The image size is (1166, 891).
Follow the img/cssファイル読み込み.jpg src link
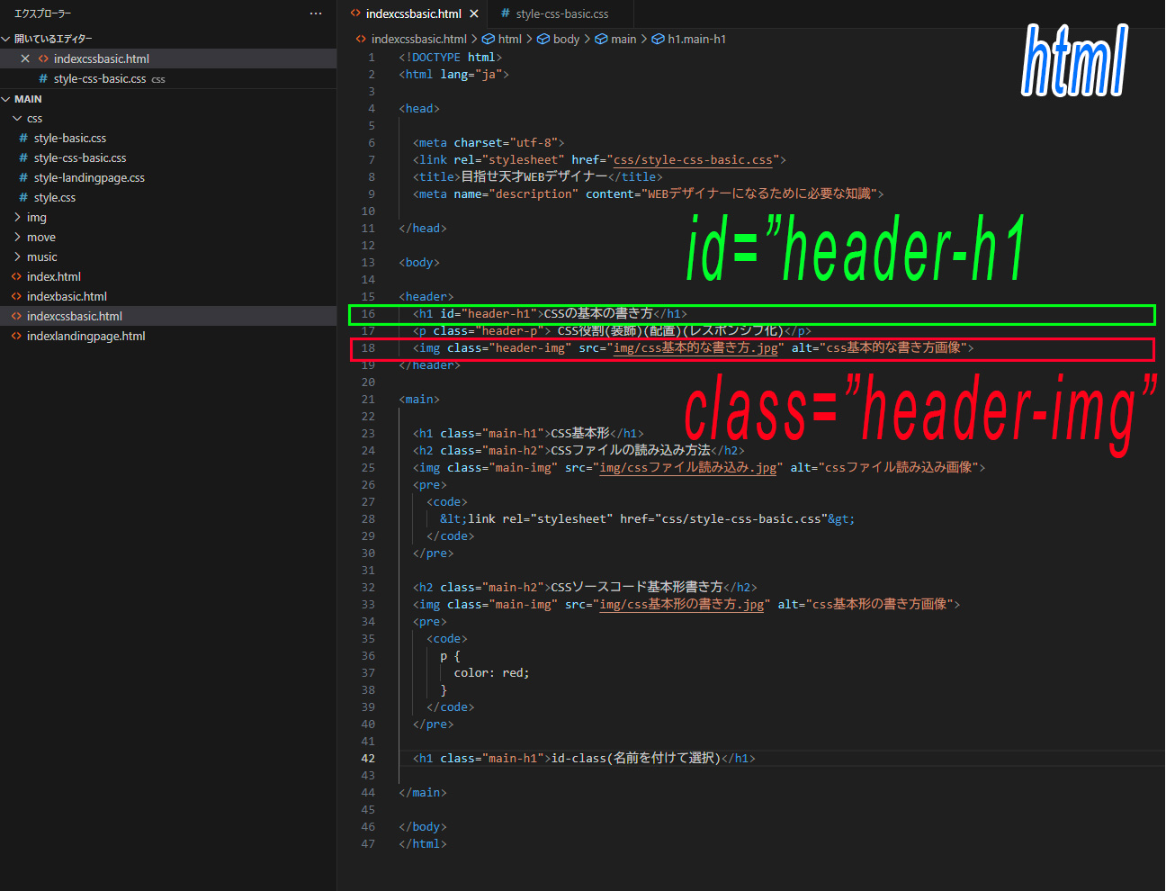(x=688, y=468)
